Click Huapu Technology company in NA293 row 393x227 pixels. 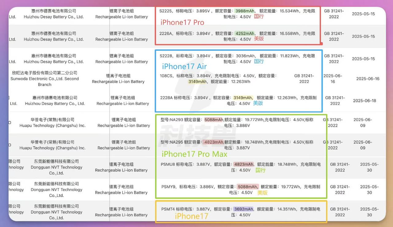(x=53, y=123)
